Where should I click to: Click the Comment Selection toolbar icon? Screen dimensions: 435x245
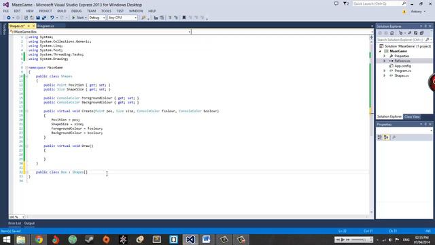coord(156,18)
